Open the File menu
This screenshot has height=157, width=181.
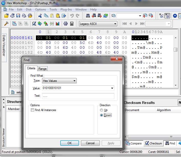coord(11,9)
